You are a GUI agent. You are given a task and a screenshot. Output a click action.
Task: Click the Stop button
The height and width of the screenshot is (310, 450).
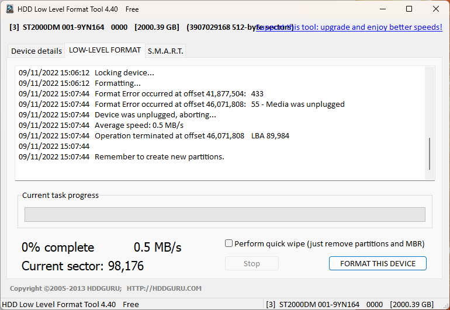(x=252, y=263)
